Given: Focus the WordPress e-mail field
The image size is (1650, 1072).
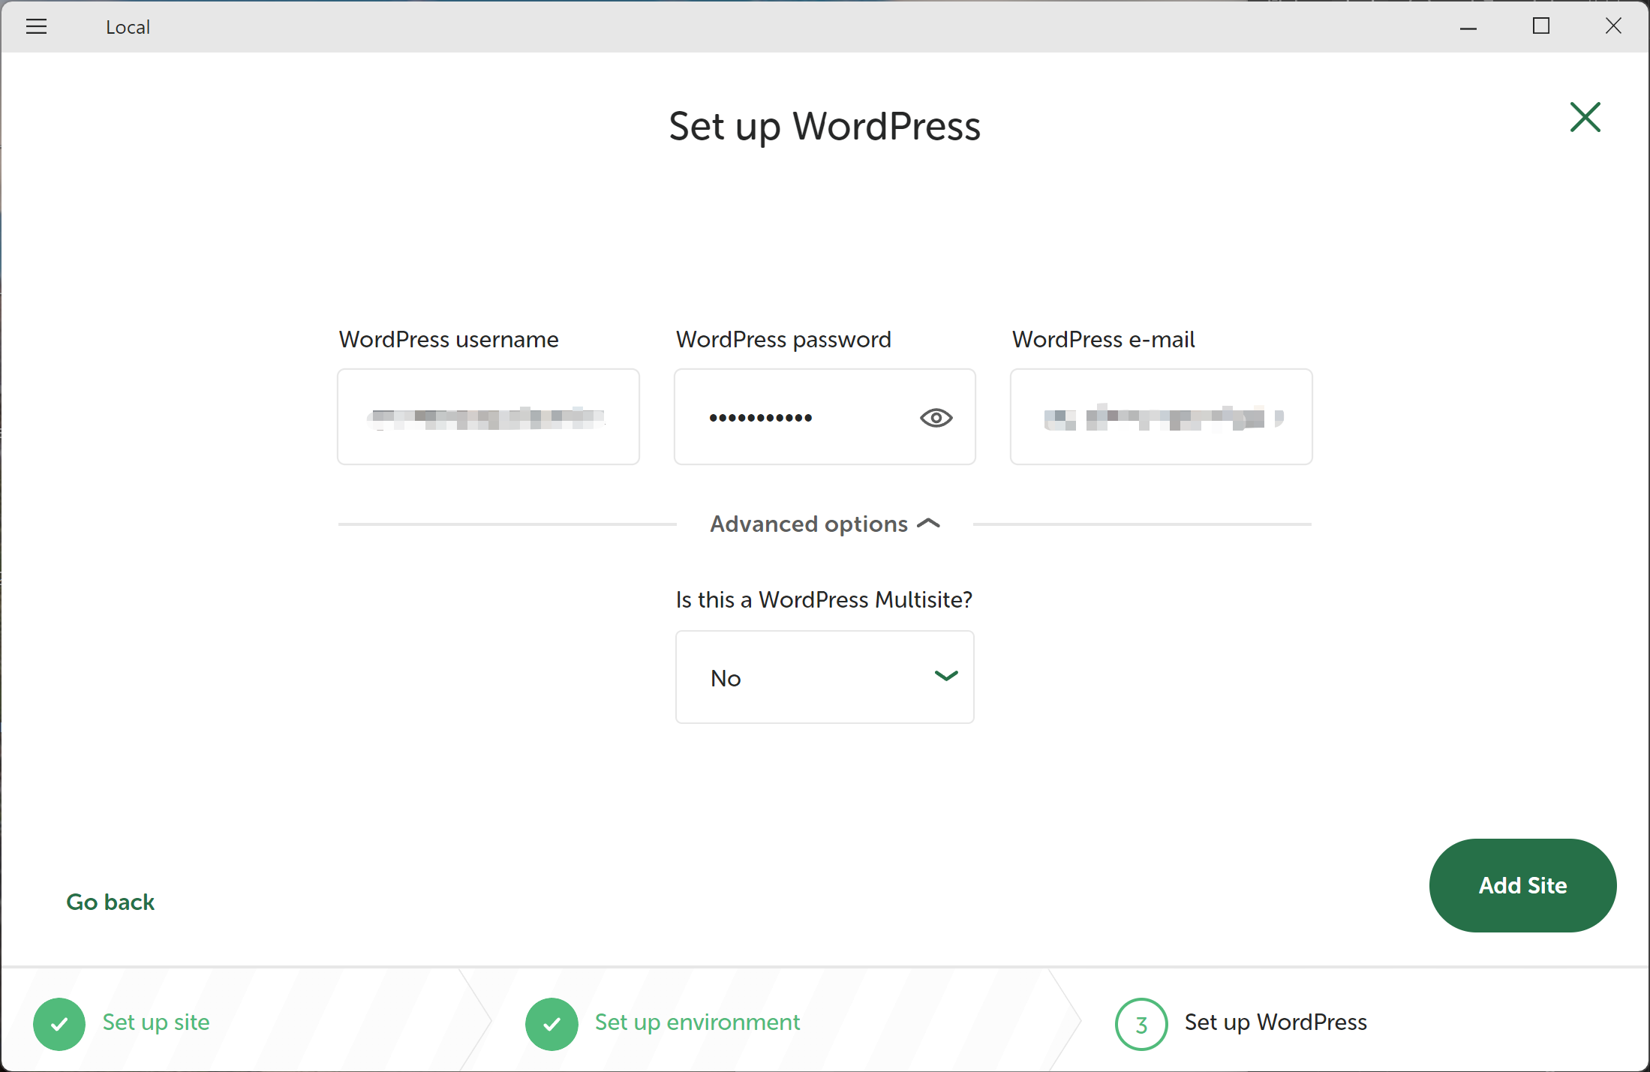Looking at the screenshot, I should (x=1161, y=417).
